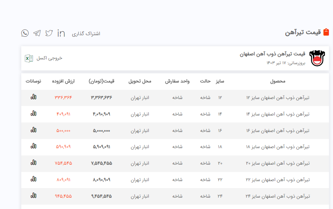This screenshot has height=209, width=333.
Task: Click the محصول column header
Action: [277, 81]
